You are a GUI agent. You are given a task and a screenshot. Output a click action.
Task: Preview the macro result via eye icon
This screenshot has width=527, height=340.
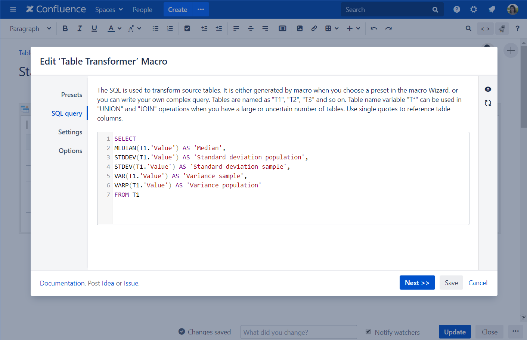coord(488,89)
